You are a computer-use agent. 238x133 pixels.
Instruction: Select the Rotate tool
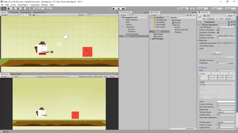coord(13,8)
